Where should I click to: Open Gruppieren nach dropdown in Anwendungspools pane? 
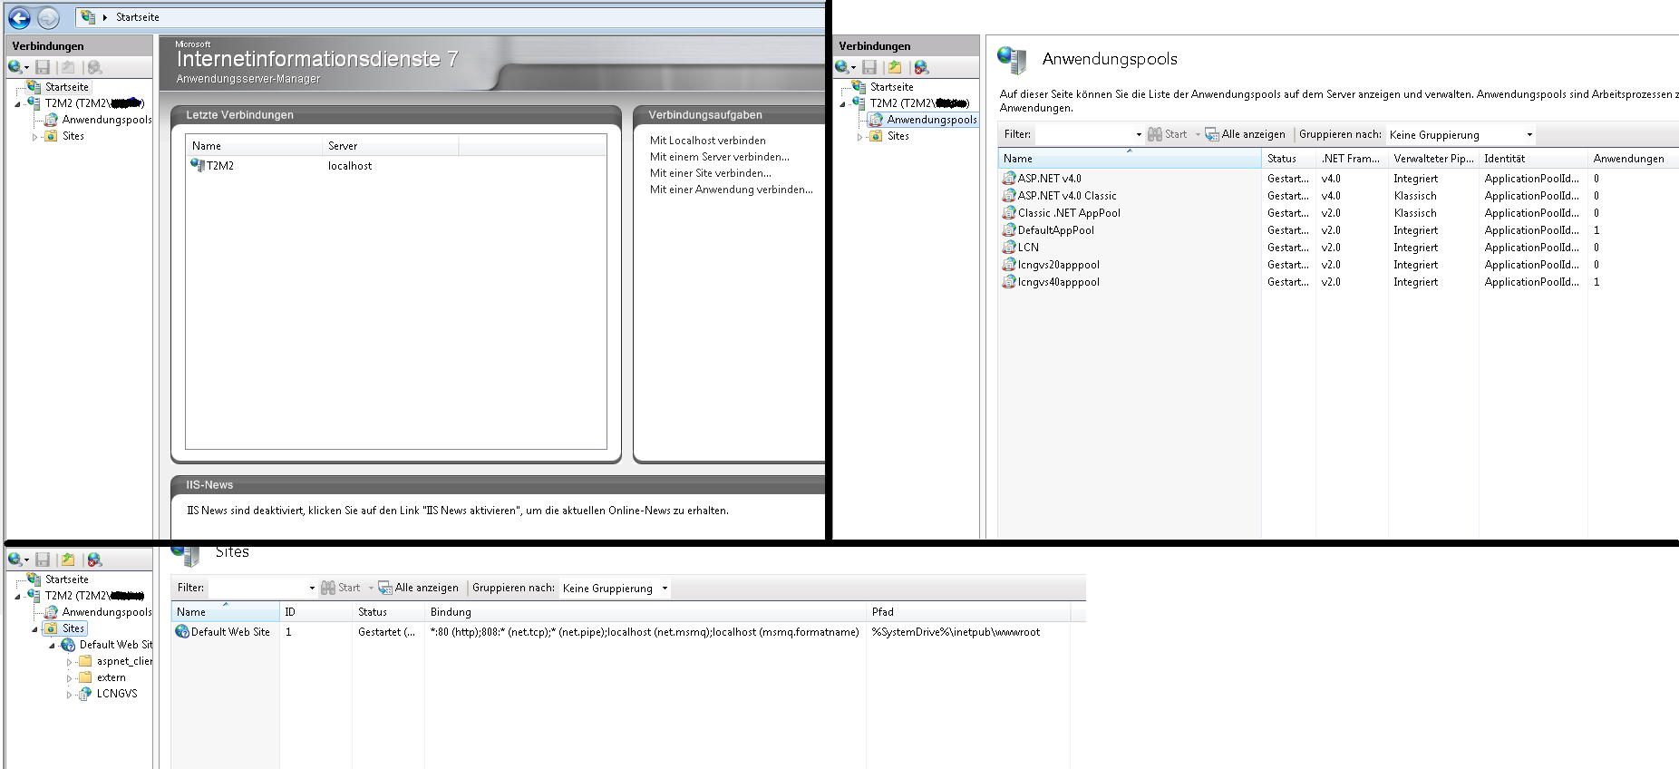coord(1460,135)
